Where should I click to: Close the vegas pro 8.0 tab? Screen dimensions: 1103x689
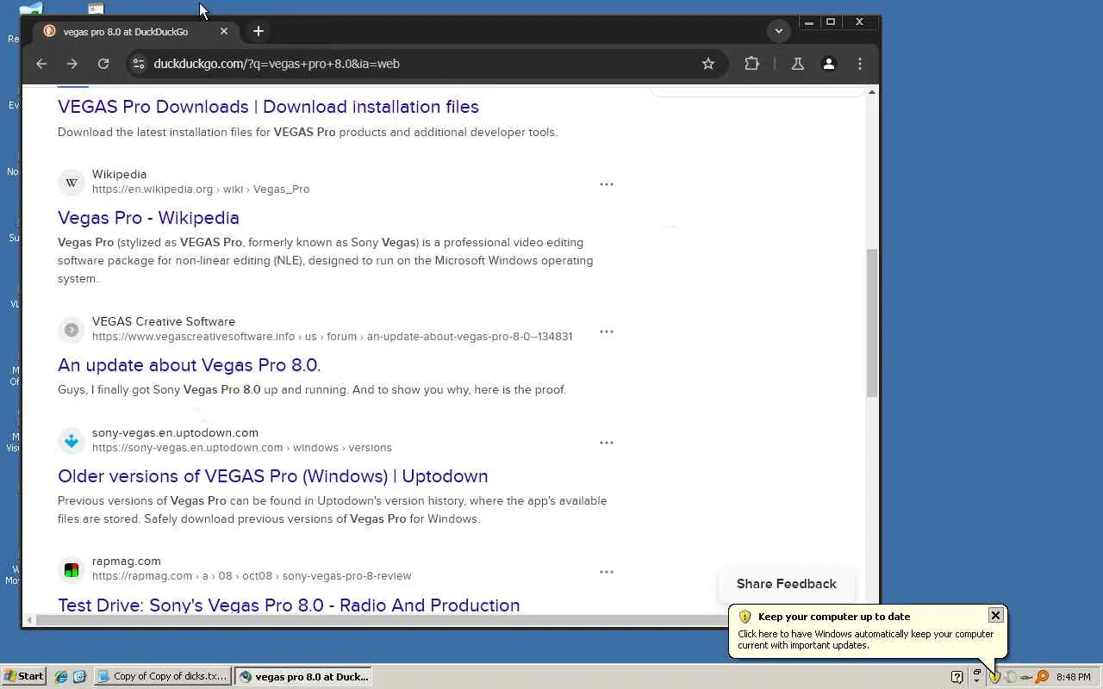pos(224,32)
